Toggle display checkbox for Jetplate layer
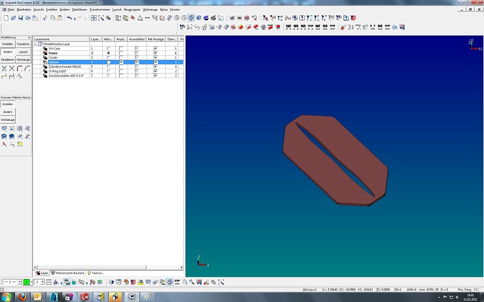Viewport: 484px width, 302px height. (x=121, y=62)
